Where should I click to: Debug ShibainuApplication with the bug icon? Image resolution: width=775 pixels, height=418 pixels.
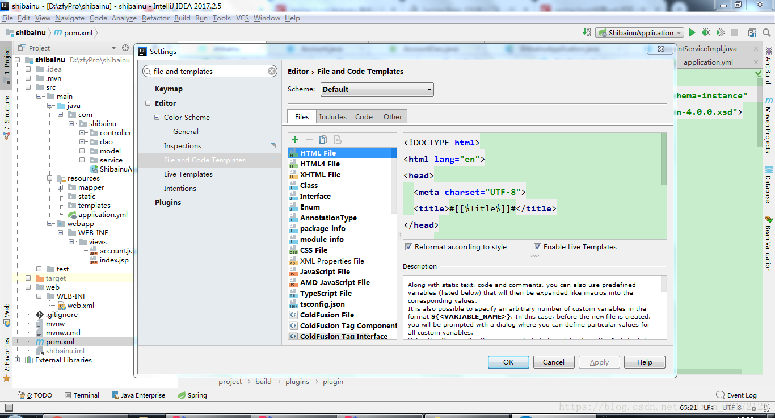(706, 33)
